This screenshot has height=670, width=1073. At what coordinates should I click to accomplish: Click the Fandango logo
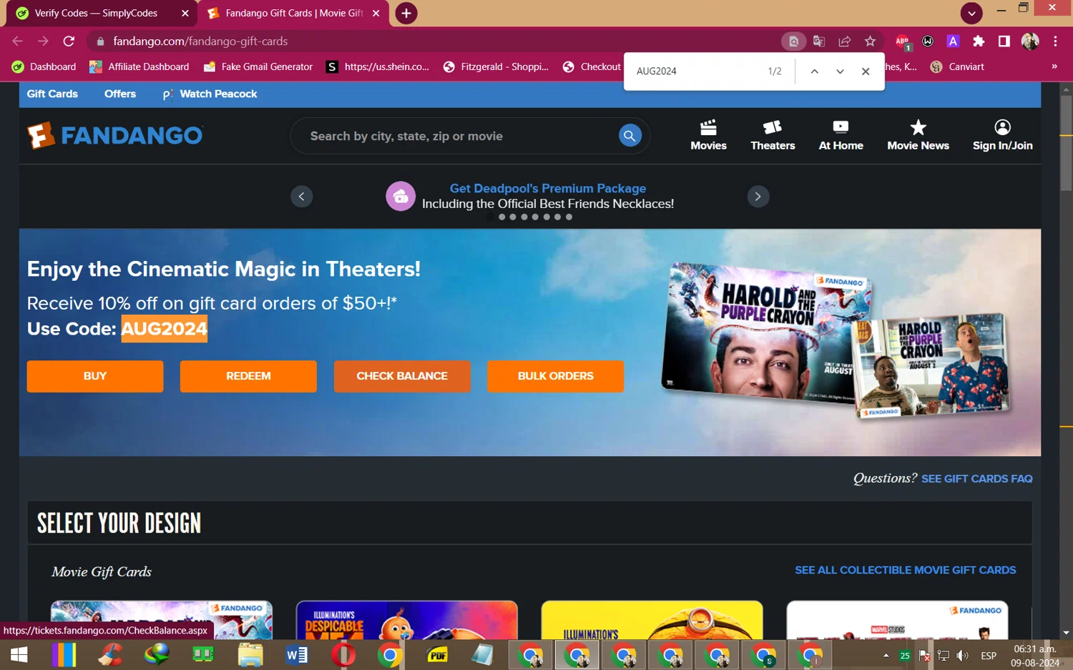click(x=115, y=135)
